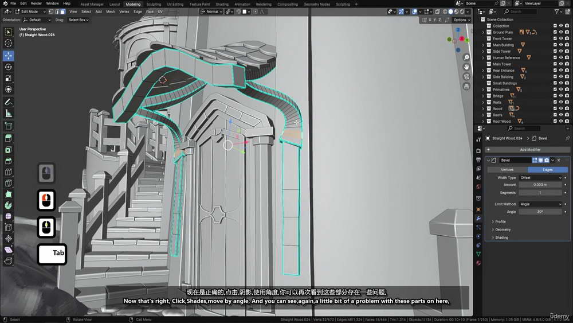
Task: Select the Move tool in toolbar
Action: [8, 56]
